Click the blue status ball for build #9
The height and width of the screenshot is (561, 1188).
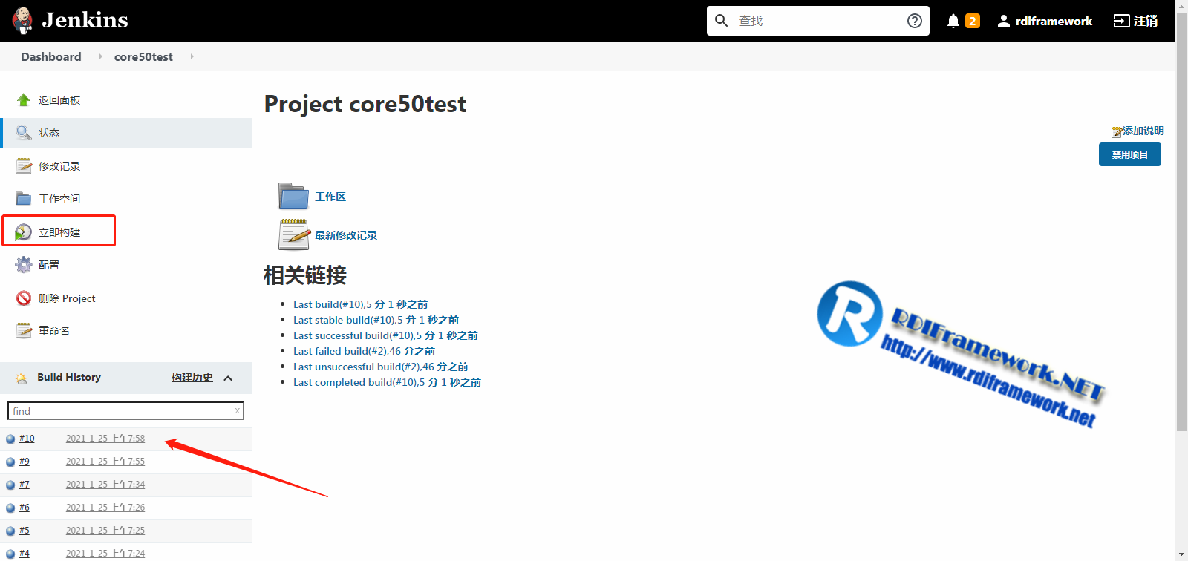[x=10, y=462]
